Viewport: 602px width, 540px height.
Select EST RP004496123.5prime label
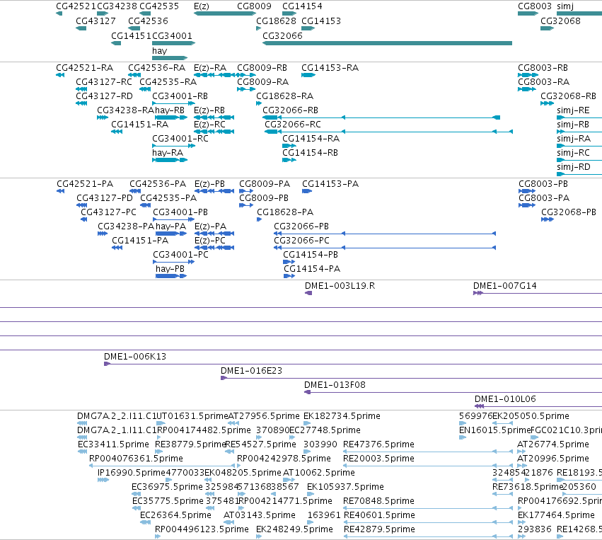coord(202,529)
